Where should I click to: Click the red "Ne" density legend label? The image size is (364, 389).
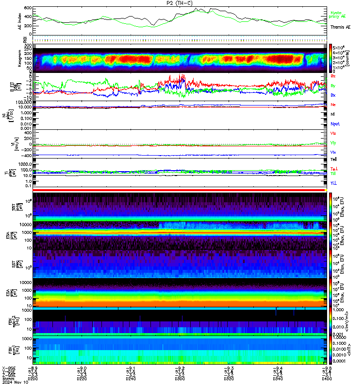coord(333,105)
